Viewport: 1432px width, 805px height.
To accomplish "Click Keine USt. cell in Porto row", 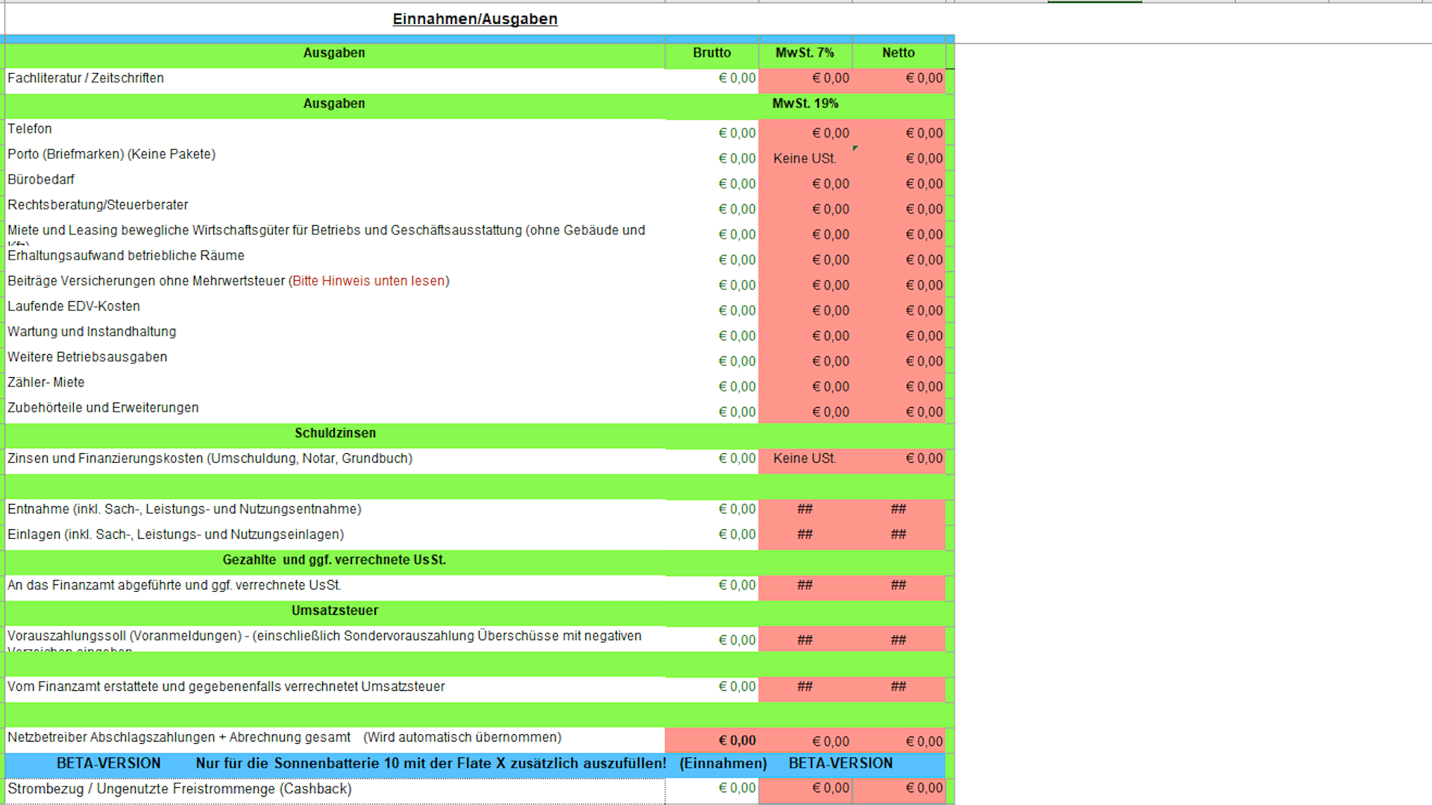I will click(x=804, y=158).
